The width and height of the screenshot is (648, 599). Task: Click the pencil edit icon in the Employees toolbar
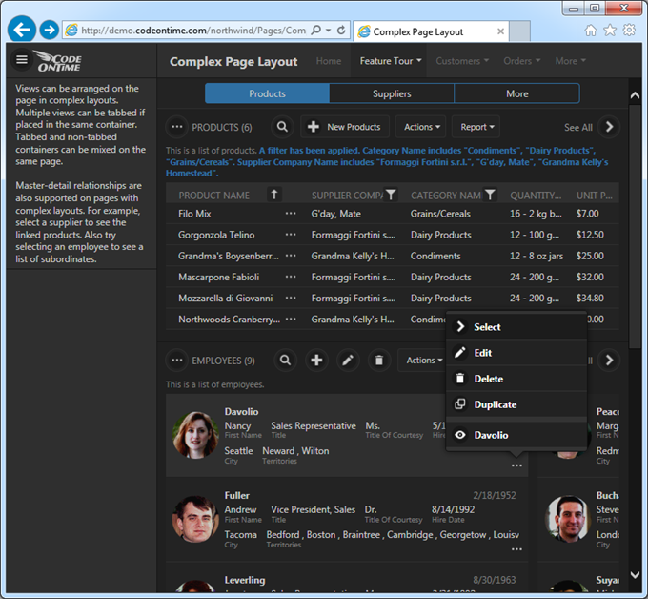click(348, 360)
